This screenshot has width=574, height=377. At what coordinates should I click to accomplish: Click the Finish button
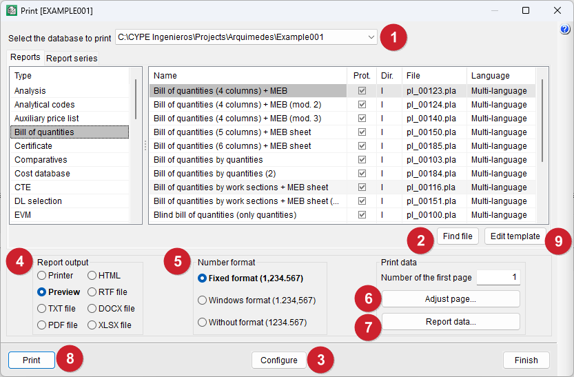coord(526,360)
